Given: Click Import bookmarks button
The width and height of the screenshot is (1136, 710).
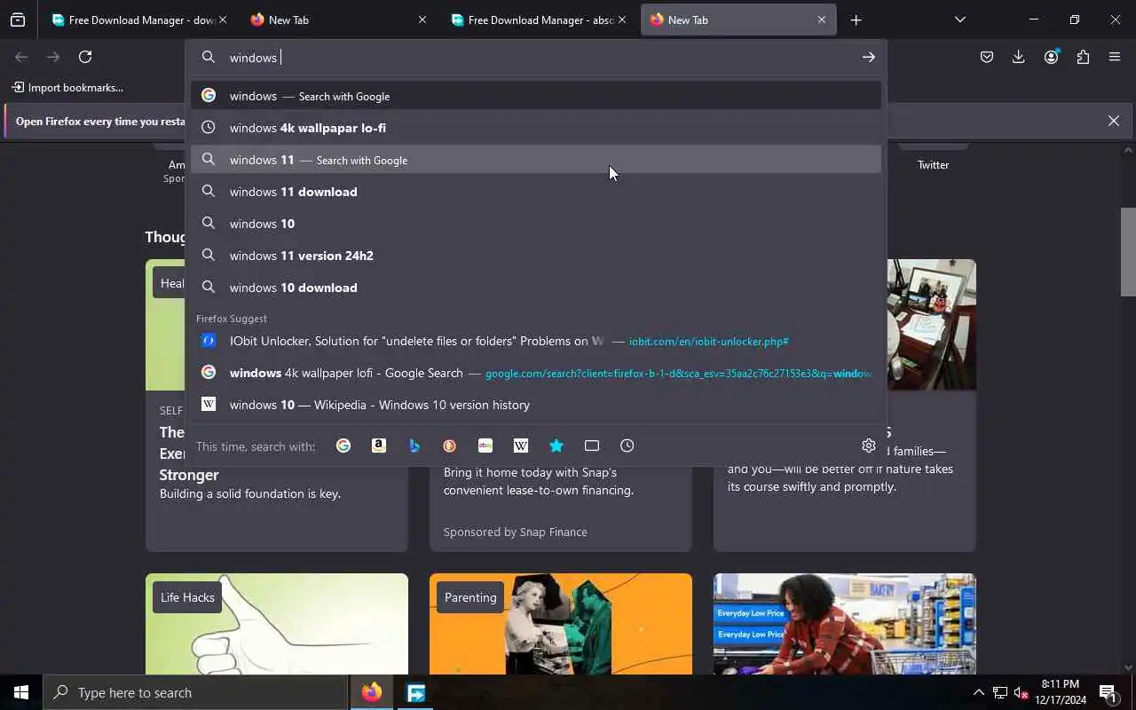Looking at the screenshot, I should coord(67,87).
